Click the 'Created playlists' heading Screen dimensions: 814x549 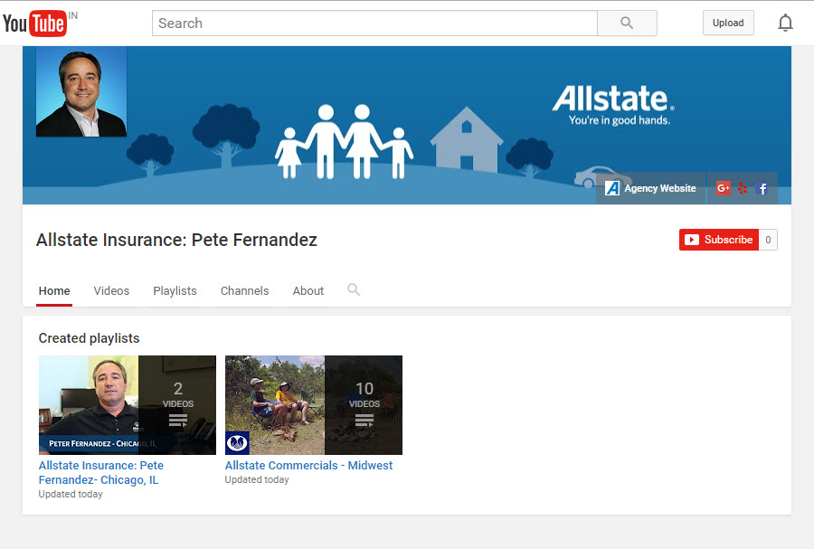tap(90, 338)
